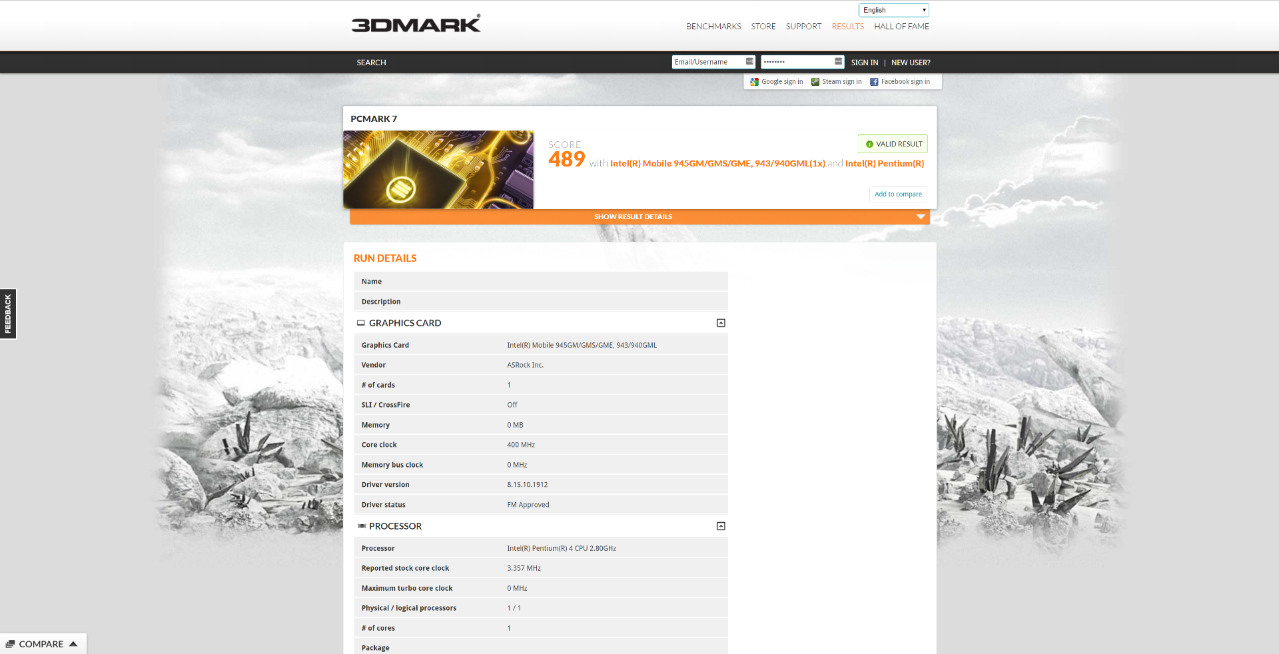1279x654 pixels.
Task: Click the GRAPHICS CARD monitor icon
Action: 361,323
